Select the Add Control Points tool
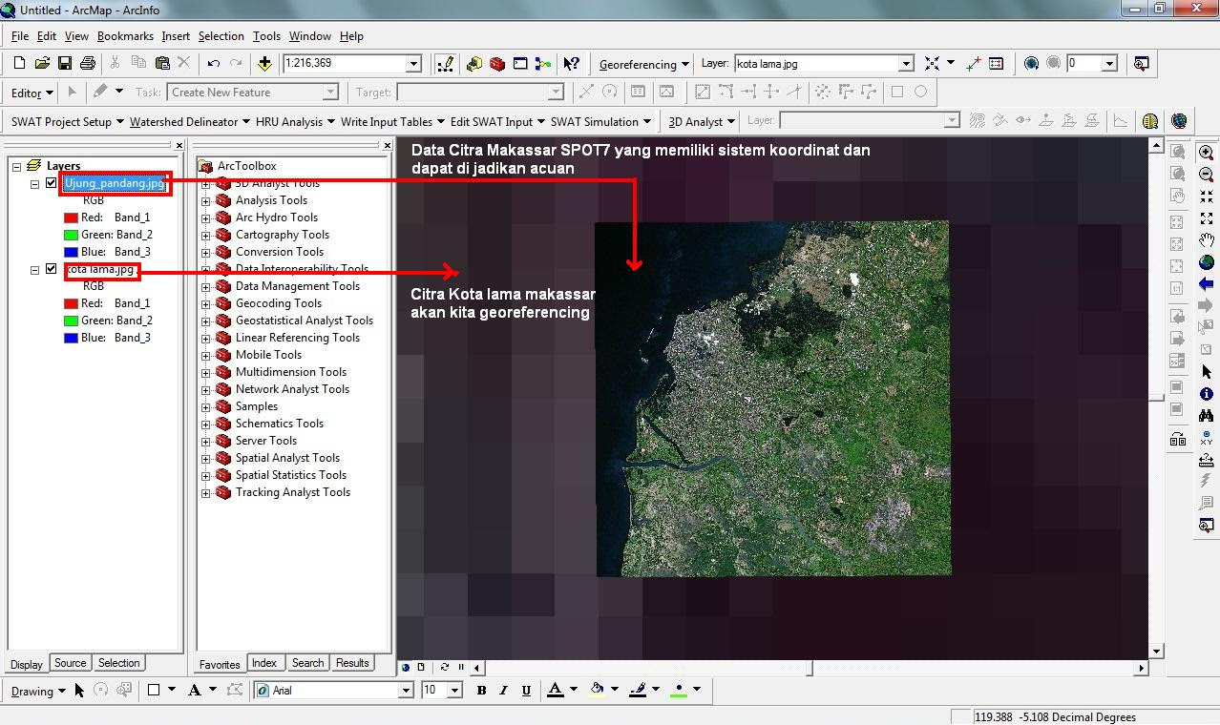 tap(974, 63)
